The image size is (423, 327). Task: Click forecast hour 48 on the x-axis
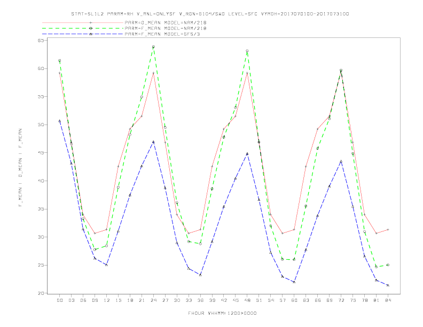point(247,300)
